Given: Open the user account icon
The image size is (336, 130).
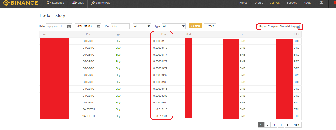Looking at the screenshot, I should (x=321, y=2).
